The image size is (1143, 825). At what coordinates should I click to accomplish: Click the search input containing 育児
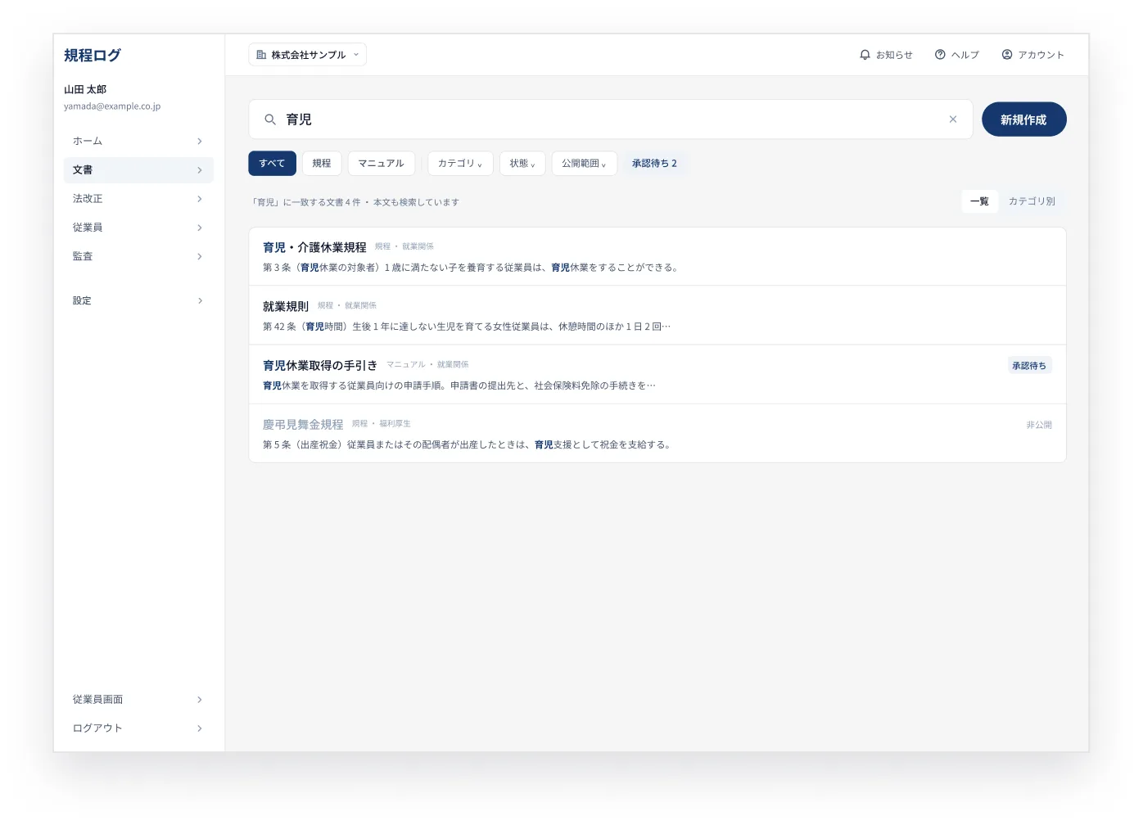click(x=610, y=119)
